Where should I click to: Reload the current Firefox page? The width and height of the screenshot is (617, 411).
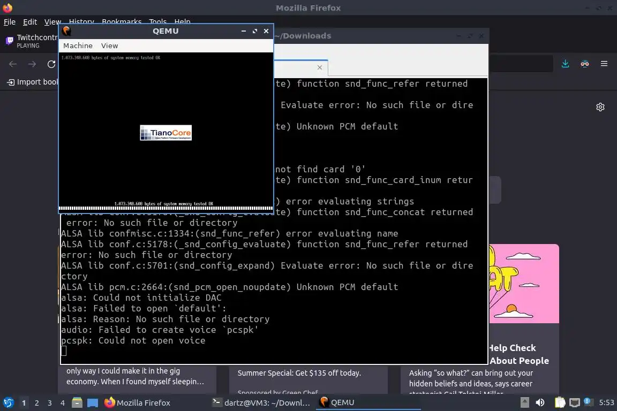point(51,64)
